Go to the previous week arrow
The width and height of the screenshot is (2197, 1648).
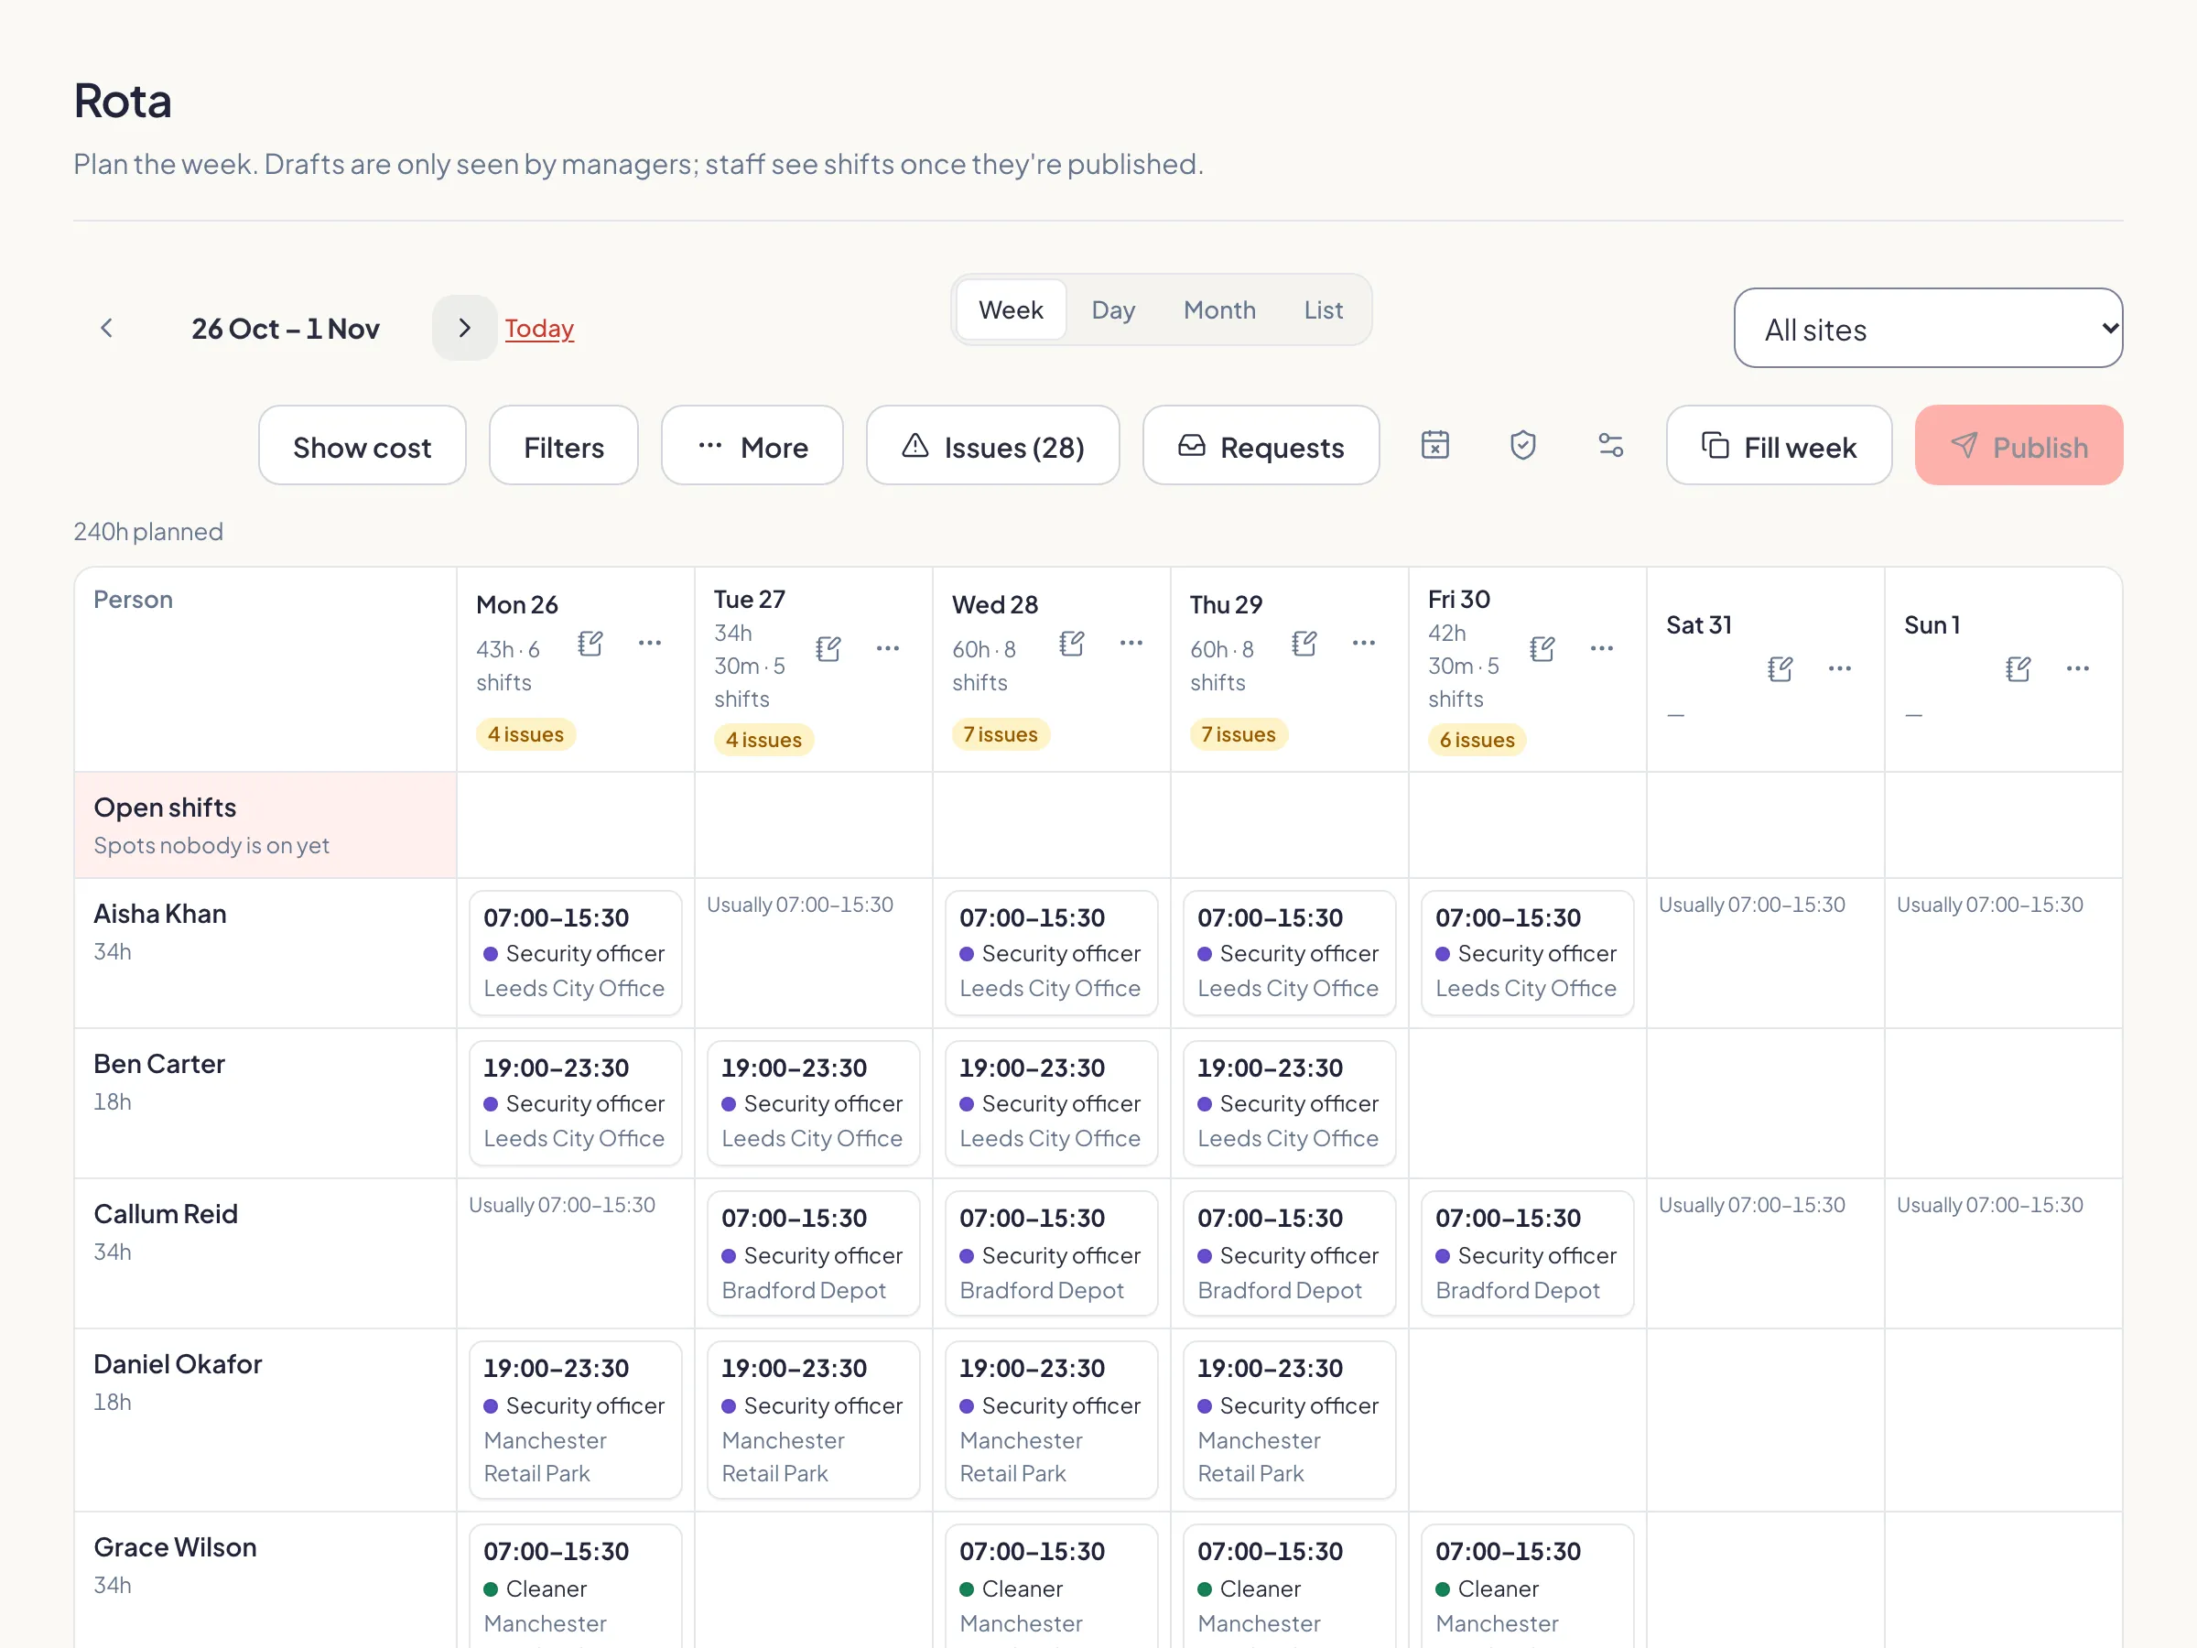106,328
